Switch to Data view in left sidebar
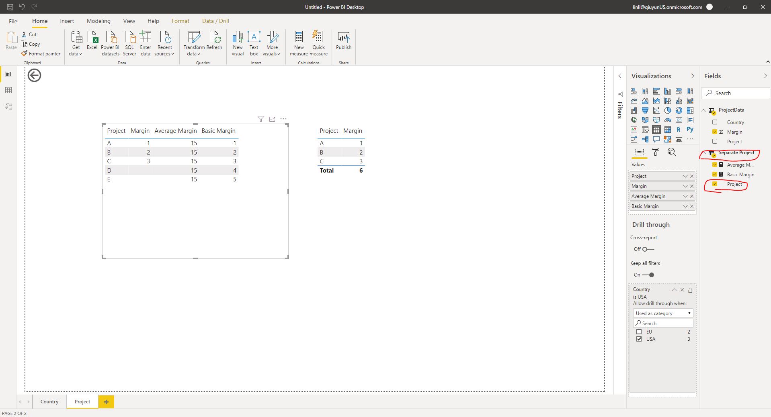 (x=8, y=90)
